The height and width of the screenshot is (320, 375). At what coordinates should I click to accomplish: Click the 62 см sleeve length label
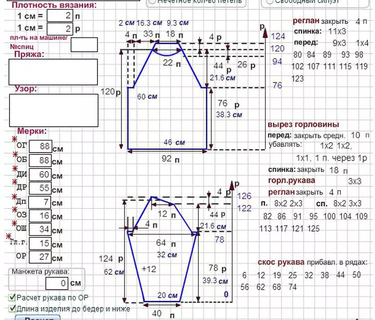[114, 272]
